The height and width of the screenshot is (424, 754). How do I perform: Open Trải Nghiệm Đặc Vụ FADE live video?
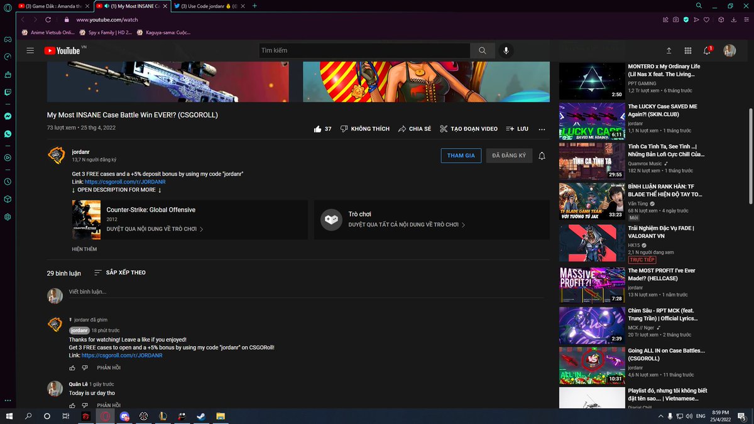coord(592,243)
